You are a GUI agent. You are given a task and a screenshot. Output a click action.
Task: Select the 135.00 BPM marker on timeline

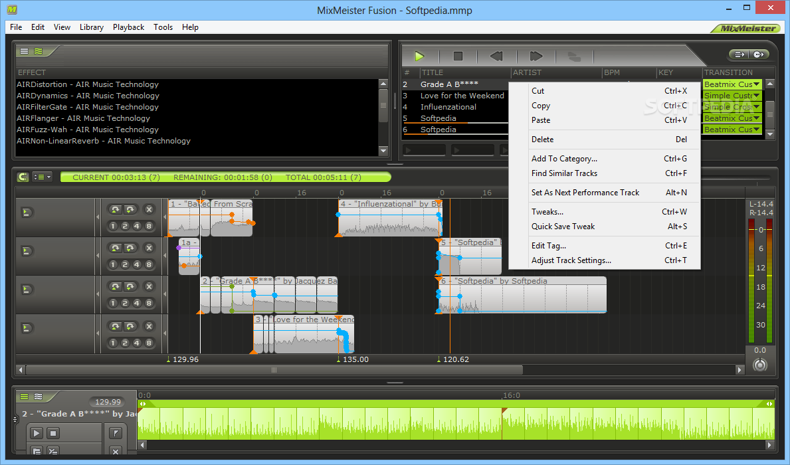[x=352, y=359]
